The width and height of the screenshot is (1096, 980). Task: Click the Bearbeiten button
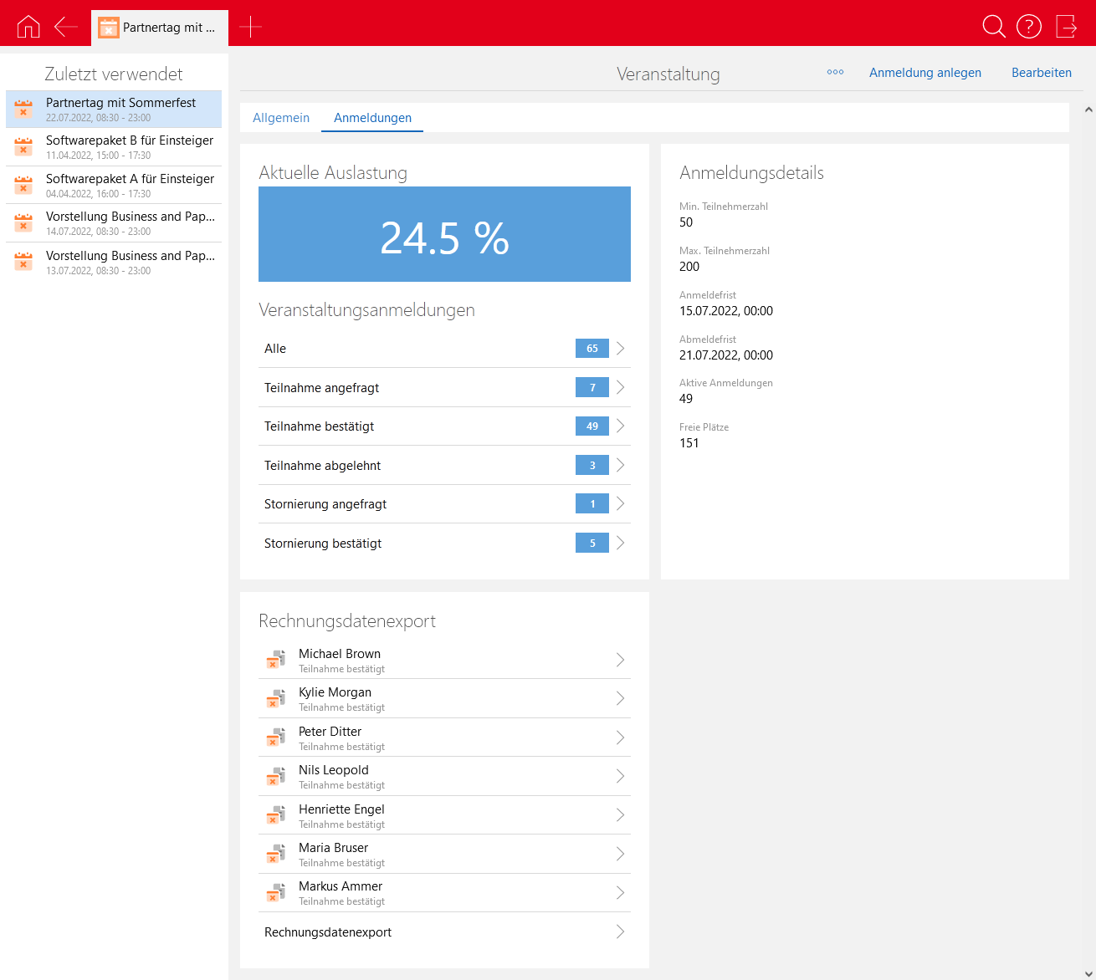[1041, 73]
